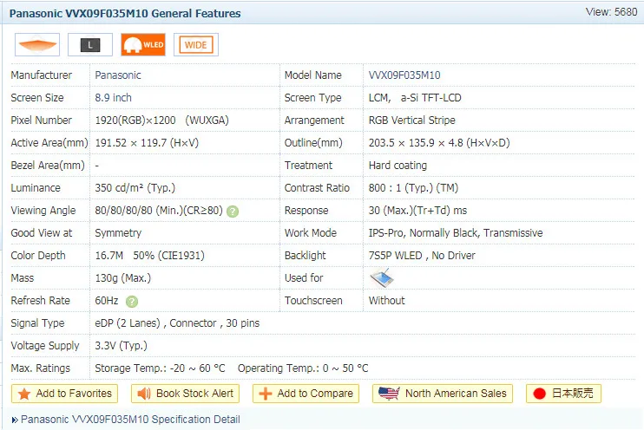Open Book Stock Alert

(x=185, y=394)
